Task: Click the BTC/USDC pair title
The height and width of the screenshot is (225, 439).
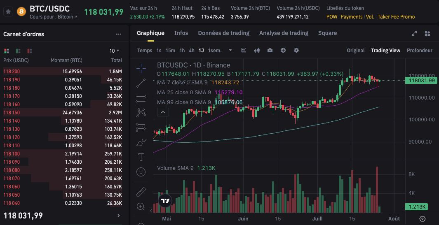Action: tap(49, 9)
